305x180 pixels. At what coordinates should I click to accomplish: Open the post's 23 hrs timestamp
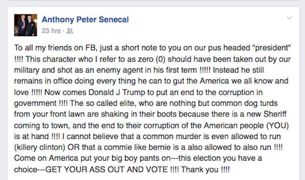click(x=51, y=31)
